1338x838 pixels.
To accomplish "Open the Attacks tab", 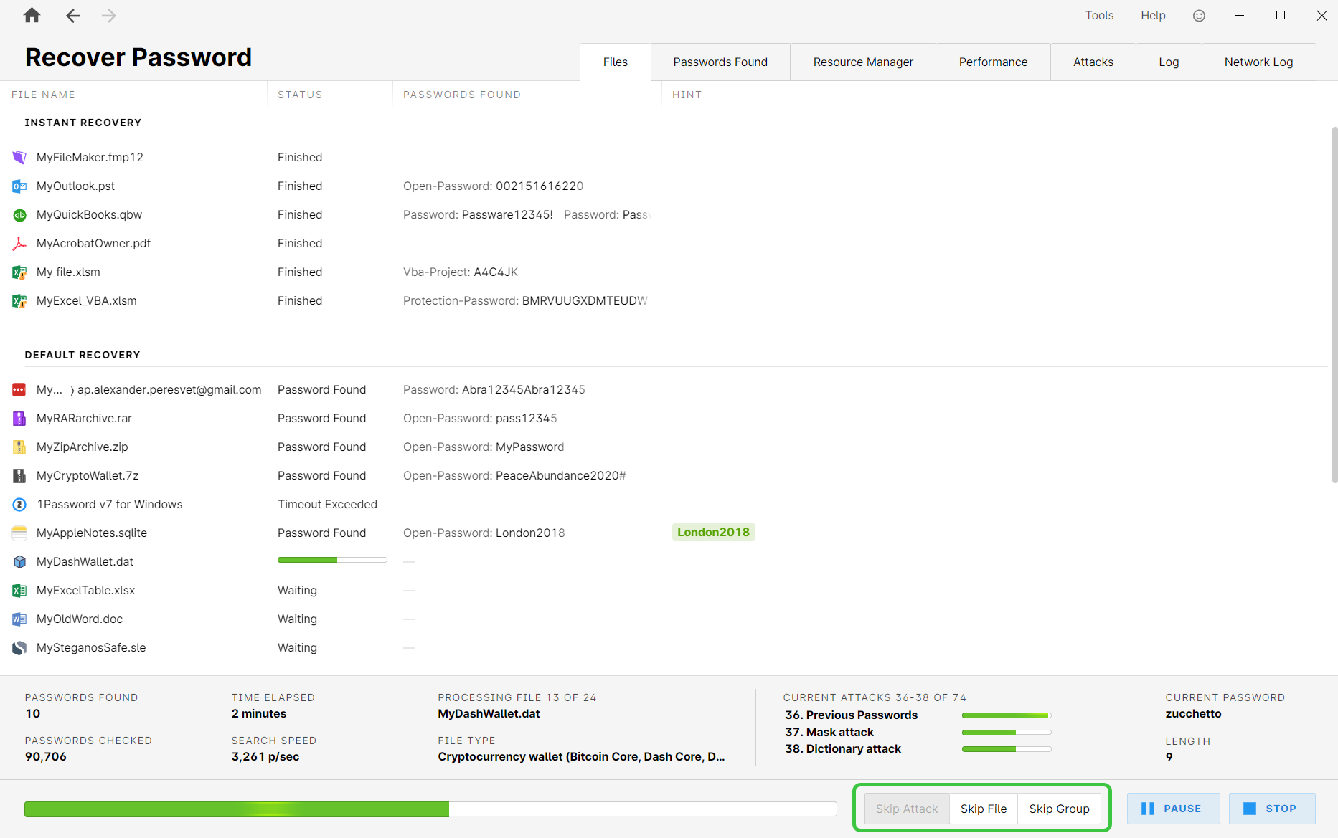I will (x=1093, y=62).
